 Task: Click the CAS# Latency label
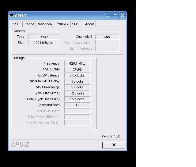(x=49, y=75)
